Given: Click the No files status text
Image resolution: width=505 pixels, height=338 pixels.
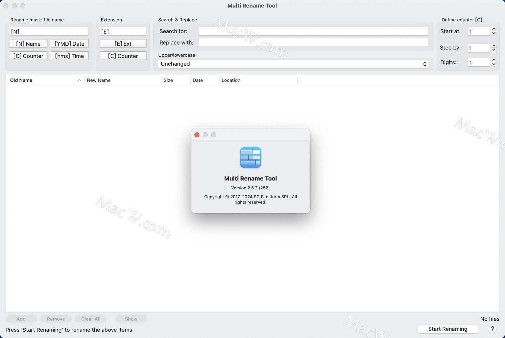Looking at the screenshot, I should (490, 319).
